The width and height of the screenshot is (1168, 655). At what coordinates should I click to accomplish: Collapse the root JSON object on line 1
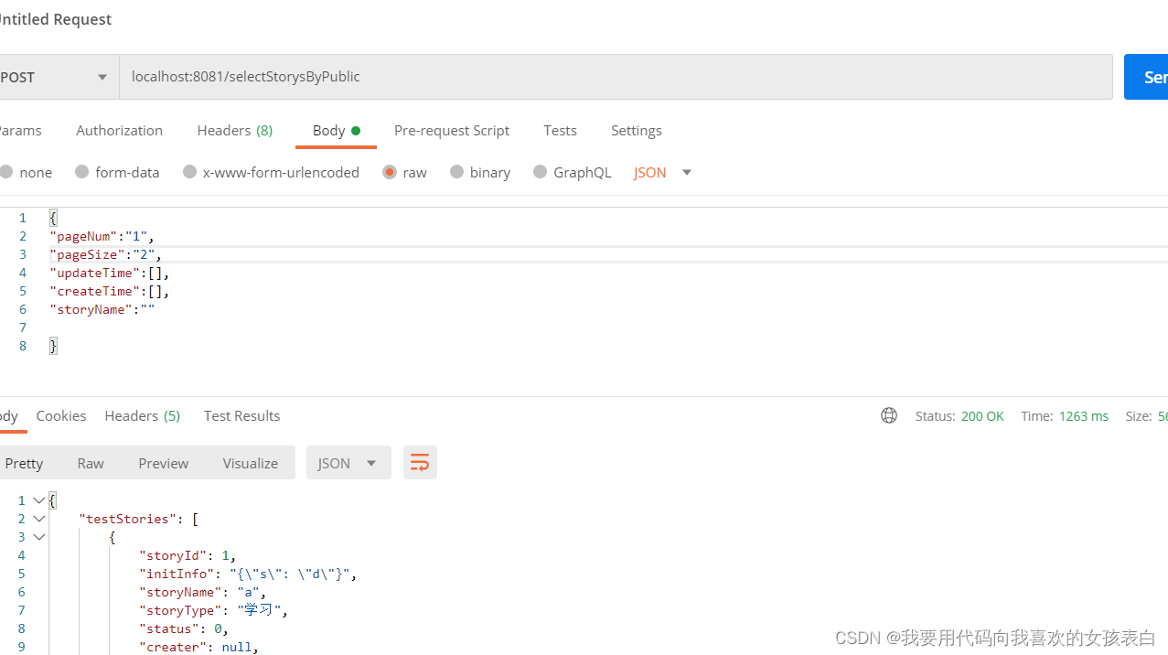pos(38,499)
